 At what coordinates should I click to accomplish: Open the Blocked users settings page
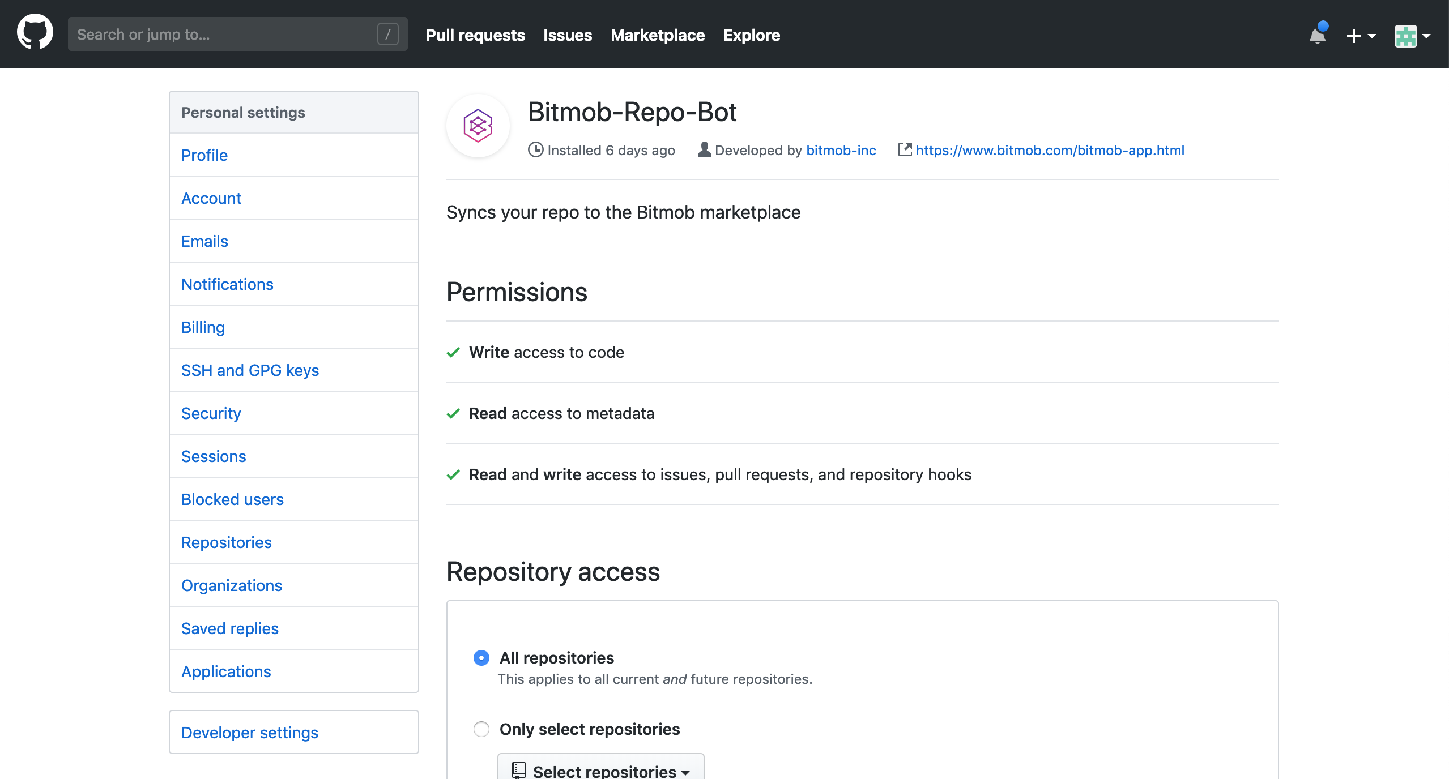(294, 499)
